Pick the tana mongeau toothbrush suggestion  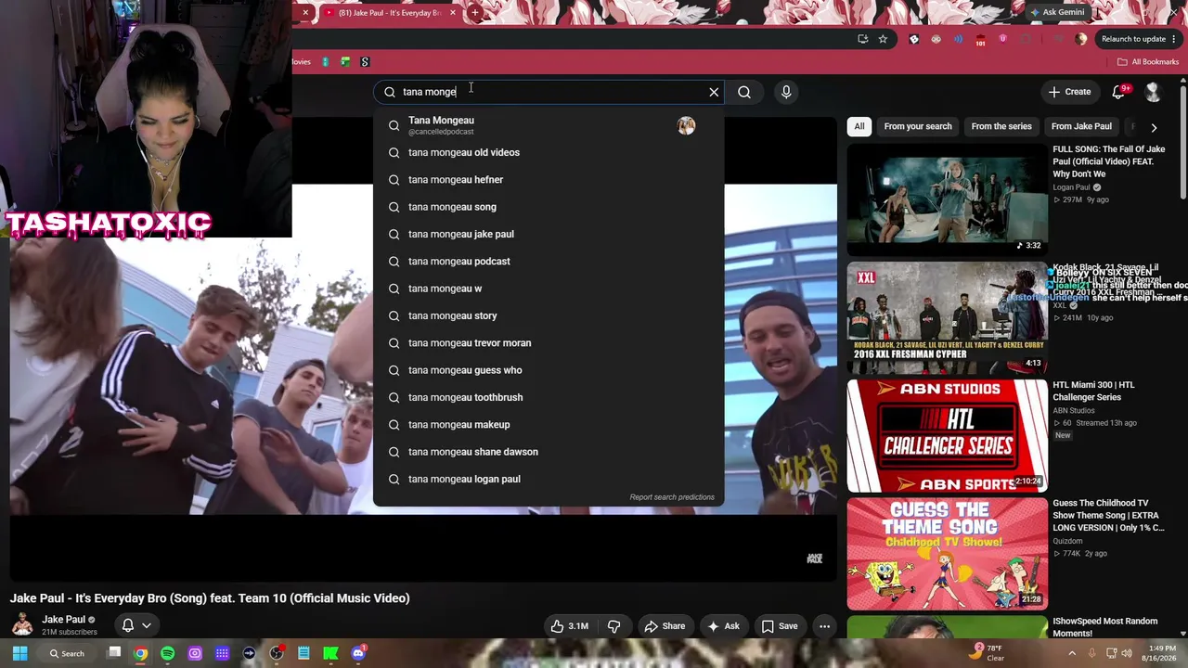pos(549,397)
